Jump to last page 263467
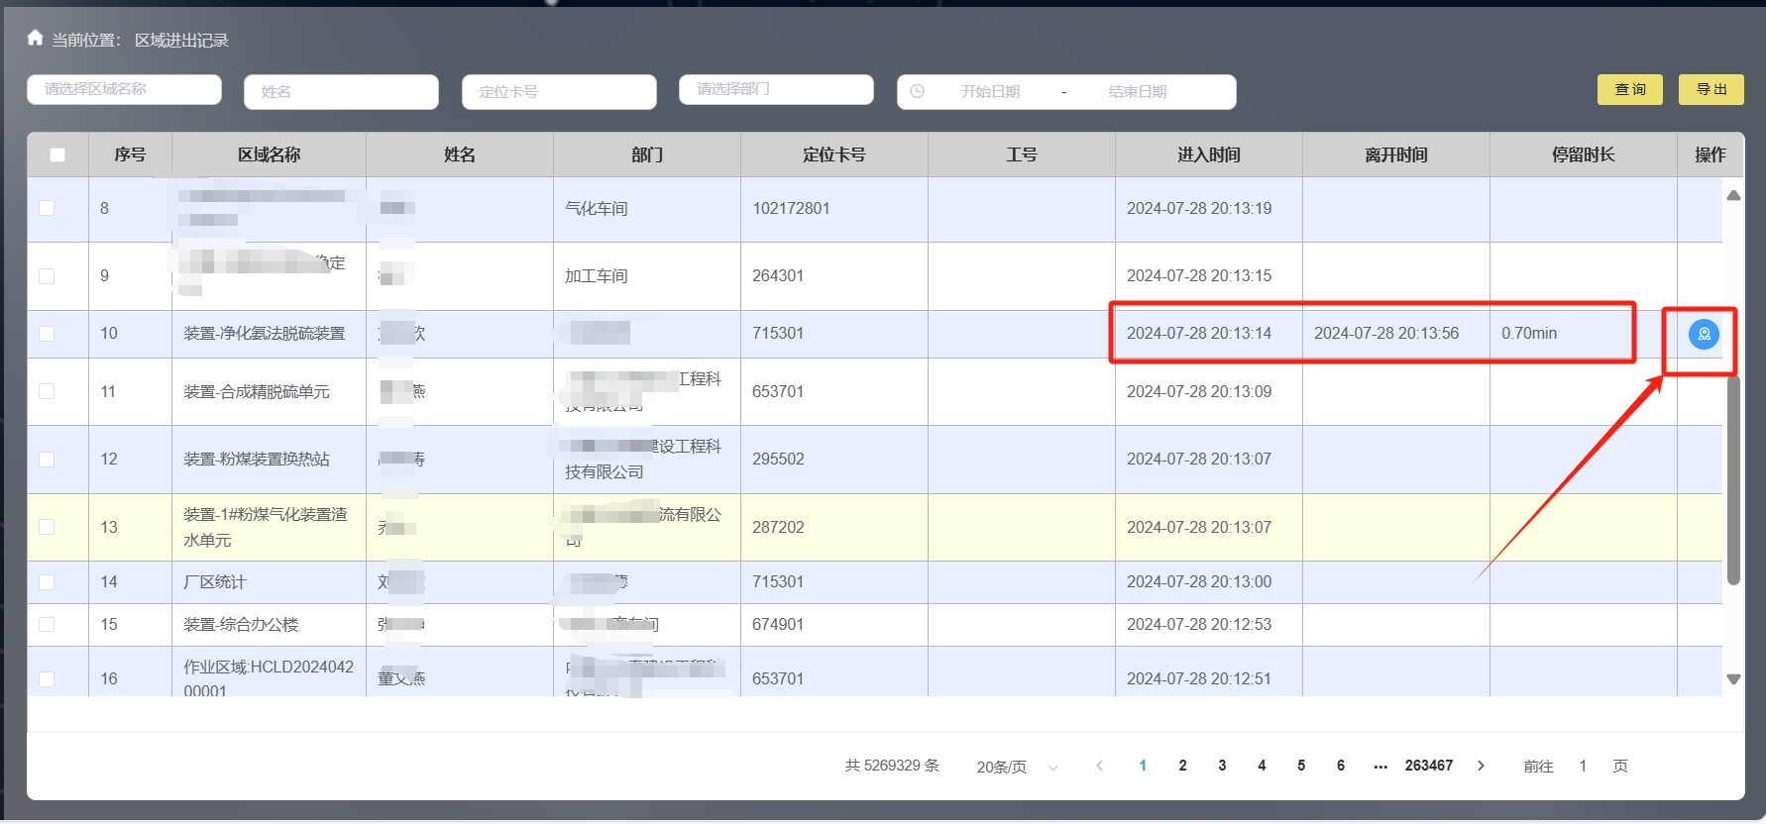 point(1429,766)
